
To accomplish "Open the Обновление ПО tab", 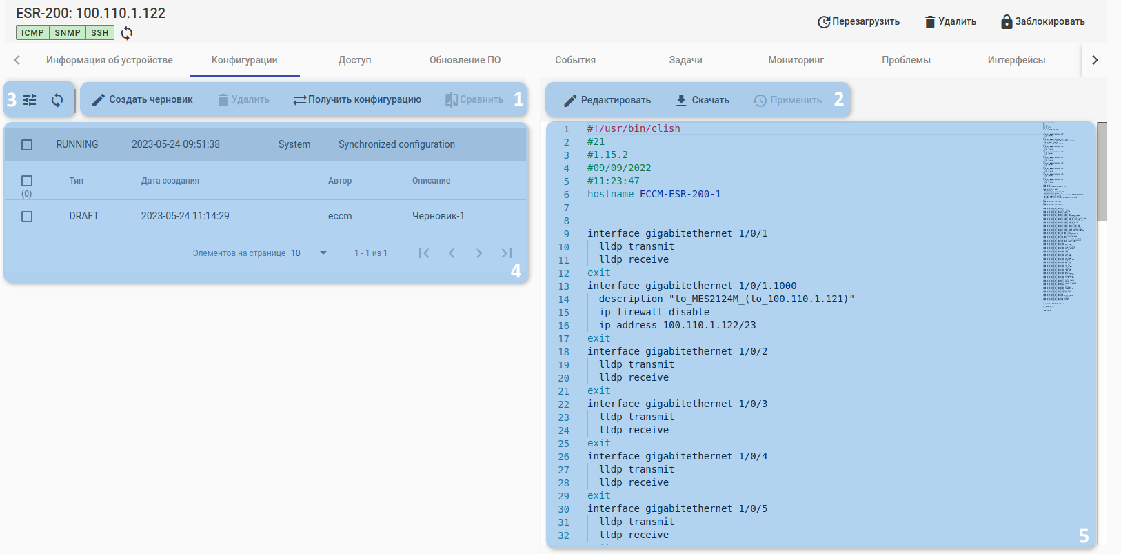I will click(x=465, y=60).
